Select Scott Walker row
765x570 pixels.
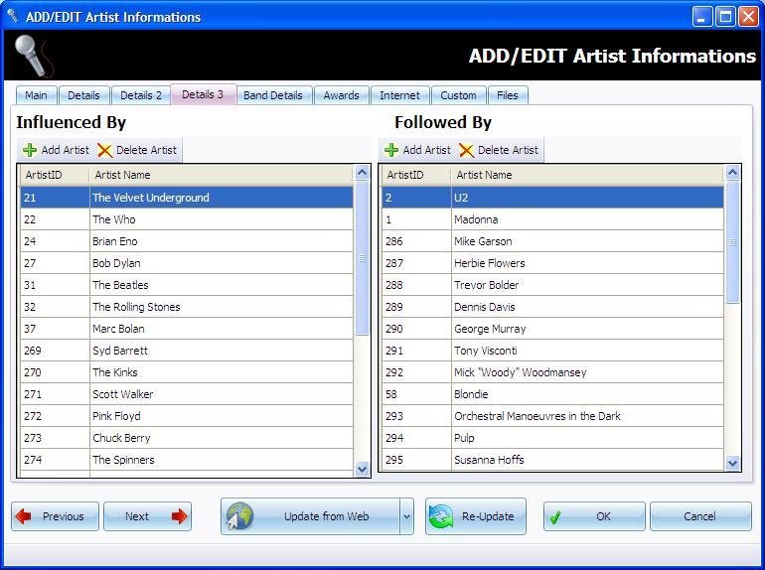187,394
